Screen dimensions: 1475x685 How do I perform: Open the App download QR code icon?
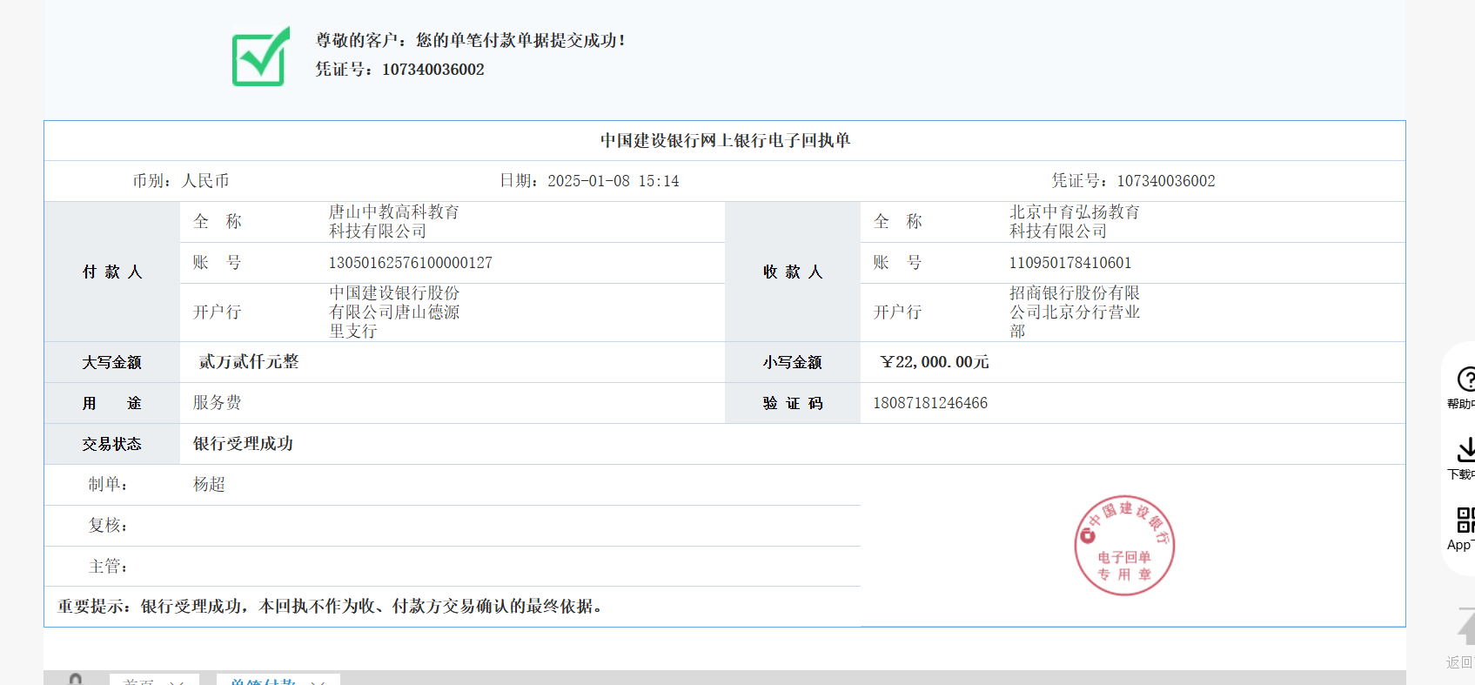(x=1465, y=520)
